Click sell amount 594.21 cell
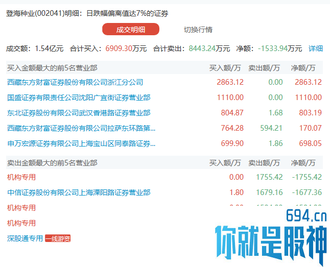The width and height of the screenshot is (330, 267). click(x=271, y=128)
